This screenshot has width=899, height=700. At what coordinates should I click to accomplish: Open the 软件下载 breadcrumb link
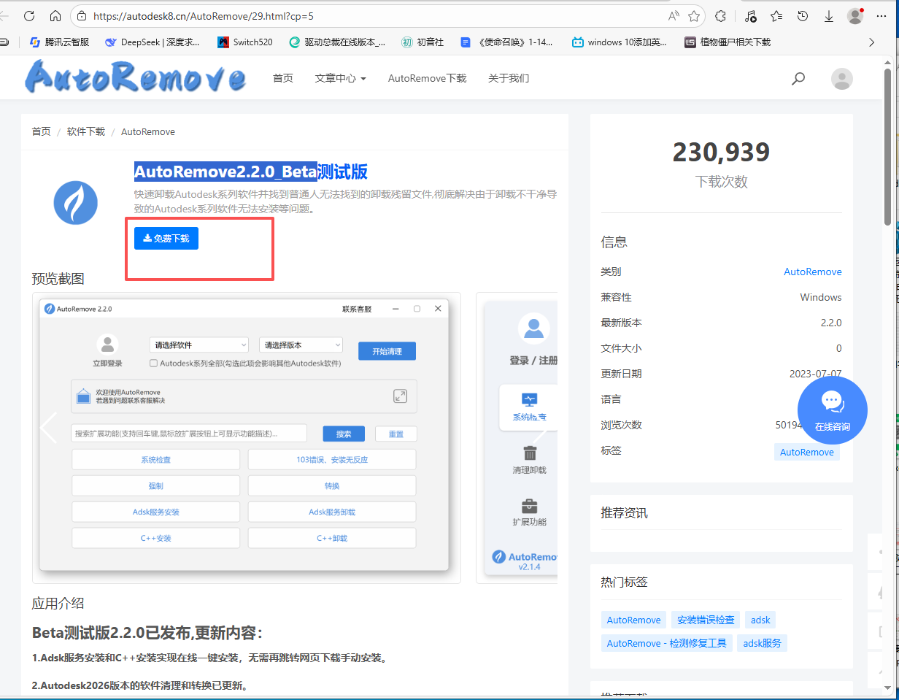(86, 131)
